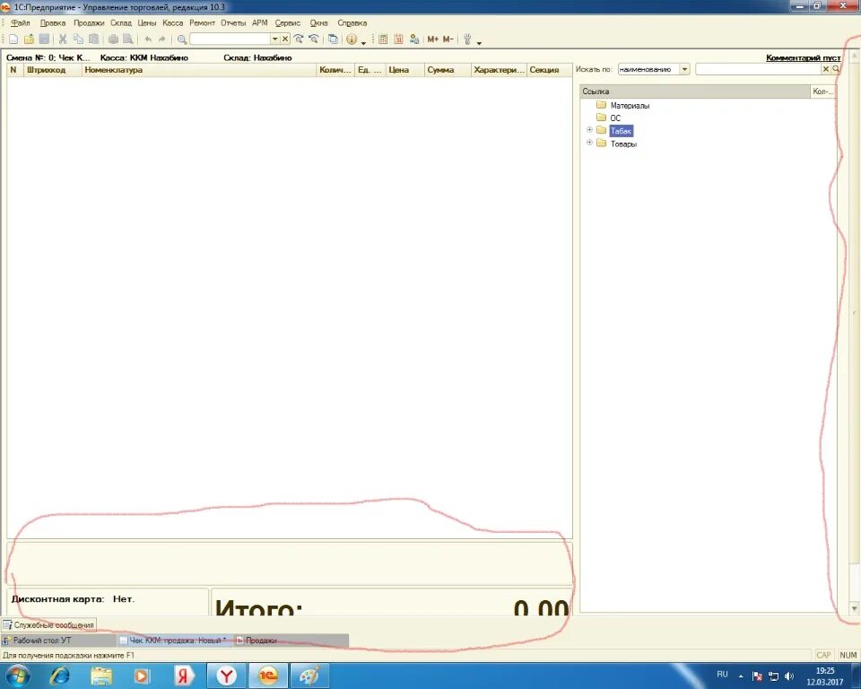This screenshot has width=861, height=689.
Task: Open dropdown arrow next to tools icon
Action: (x=479, y=42)
